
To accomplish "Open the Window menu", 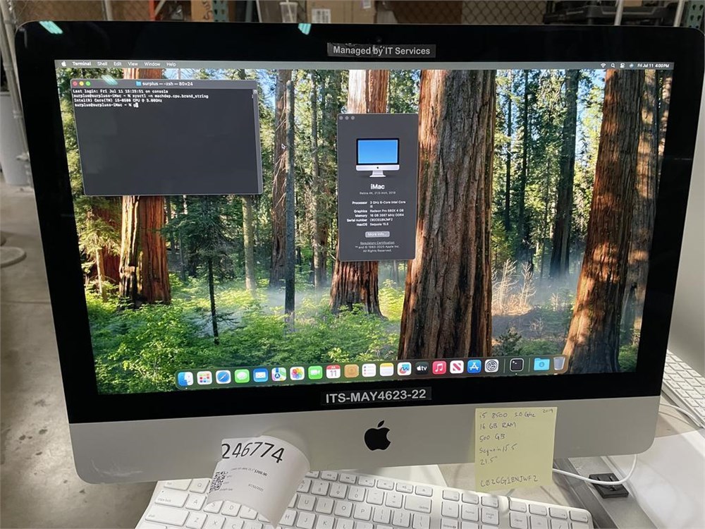I will pyautogui.click(x=152, y=64).
